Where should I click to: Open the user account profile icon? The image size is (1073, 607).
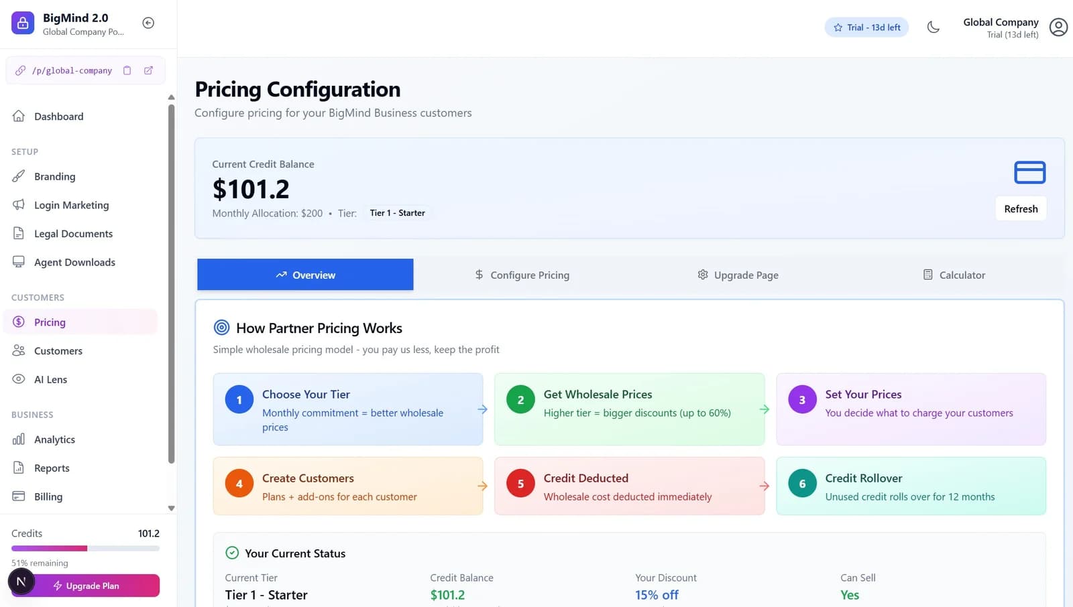[x=1058, y=27]
